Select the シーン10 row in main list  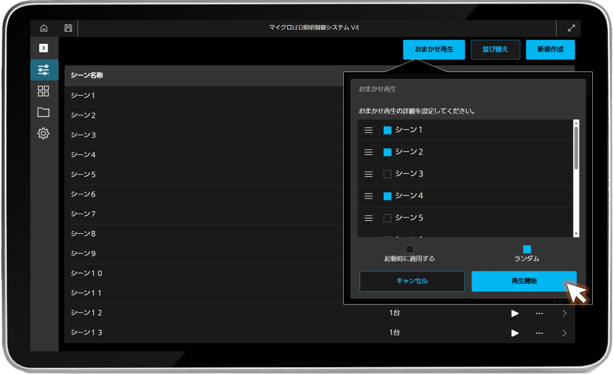click(204, 273)
